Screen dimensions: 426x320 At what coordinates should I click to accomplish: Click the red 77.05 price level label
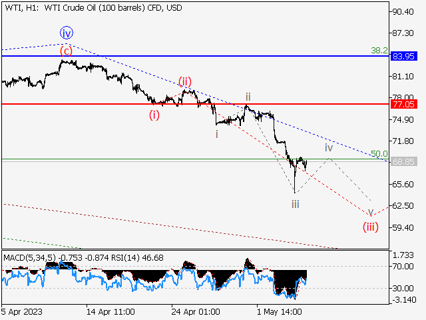pyautogui.click(x=404, y=104)
